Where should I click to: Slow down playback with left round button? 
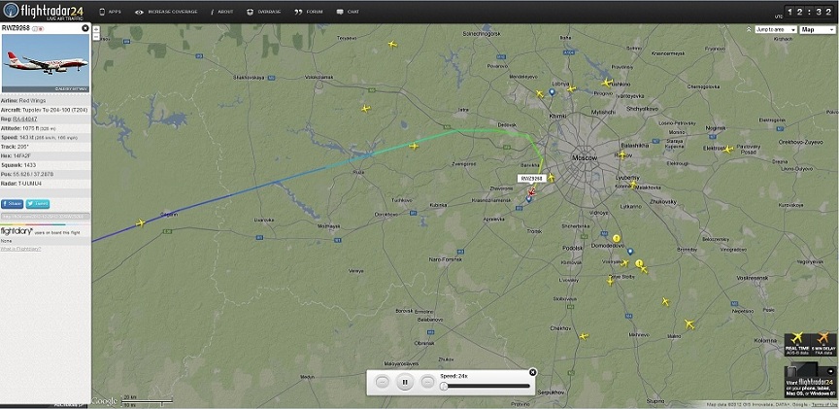point(382,382)
